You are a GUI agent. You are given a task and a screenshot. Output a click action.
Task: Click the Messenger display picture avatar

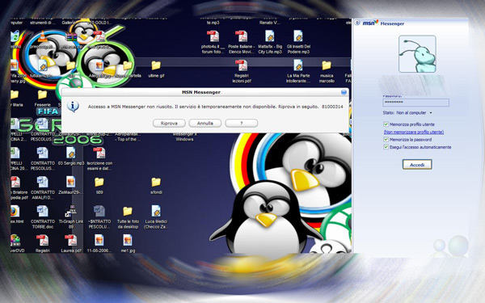tap(417, 54)
